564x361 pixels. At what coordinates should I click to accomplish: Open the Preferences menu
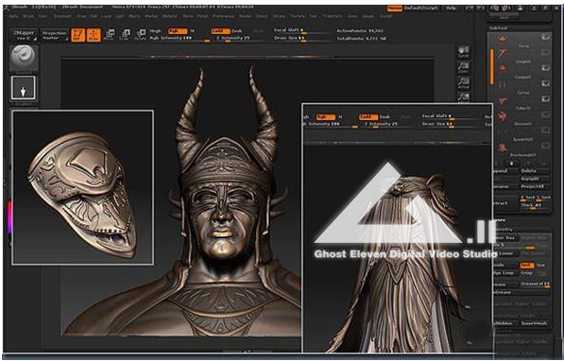coord(223,16)
